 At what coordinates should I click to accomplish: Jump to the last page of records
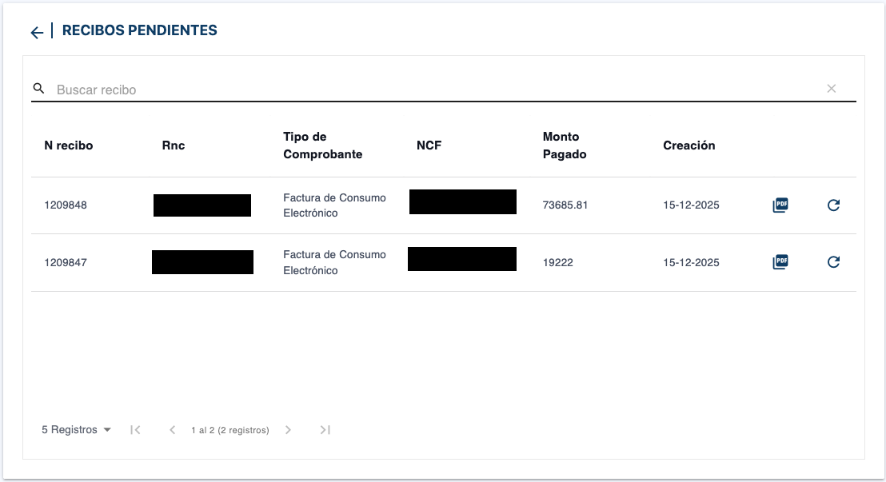tap(325, 430)
